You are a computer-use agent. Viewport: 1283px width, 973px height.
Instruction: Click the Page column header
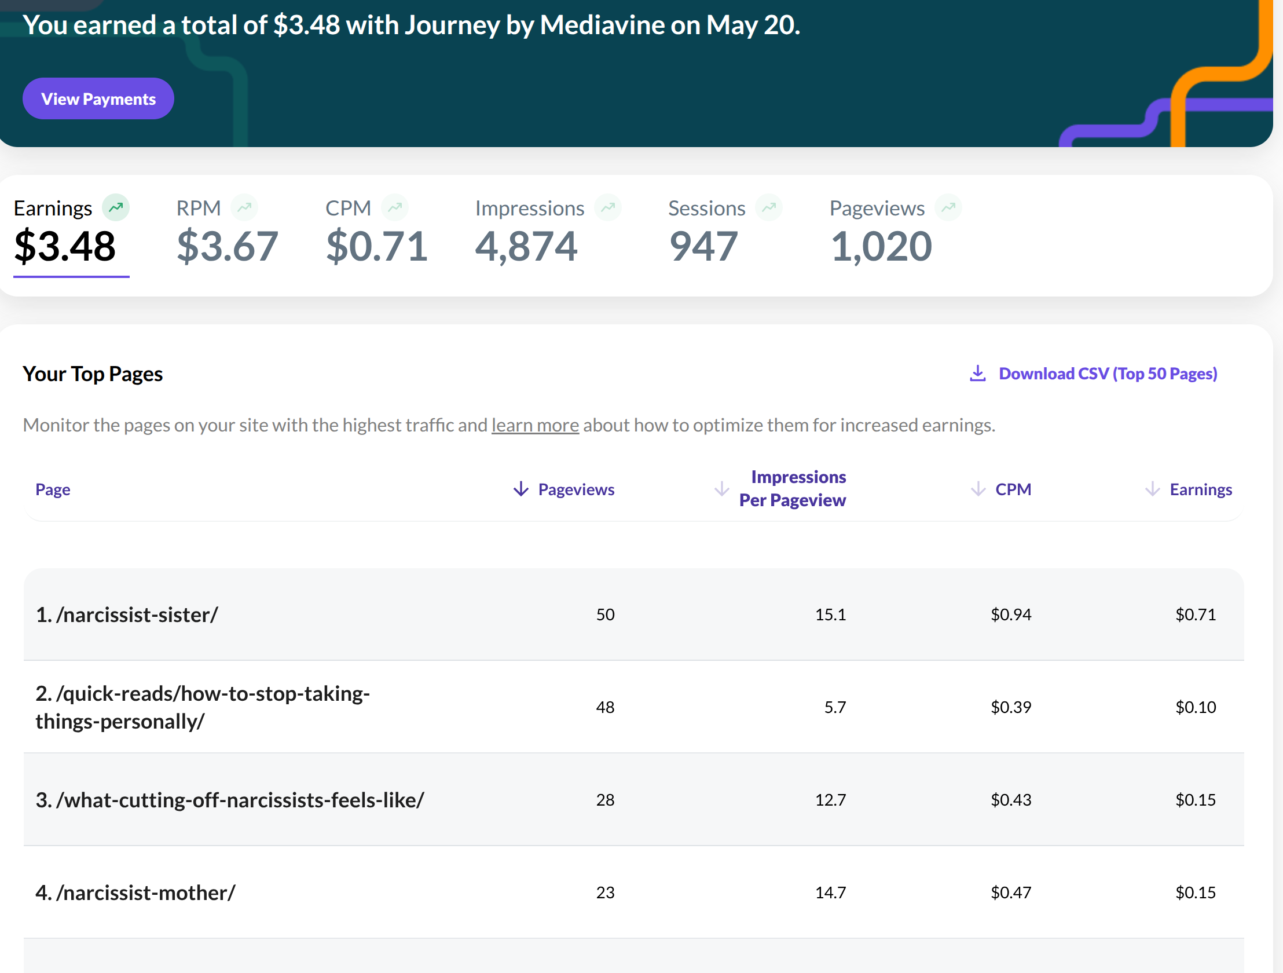coord(53,490)
